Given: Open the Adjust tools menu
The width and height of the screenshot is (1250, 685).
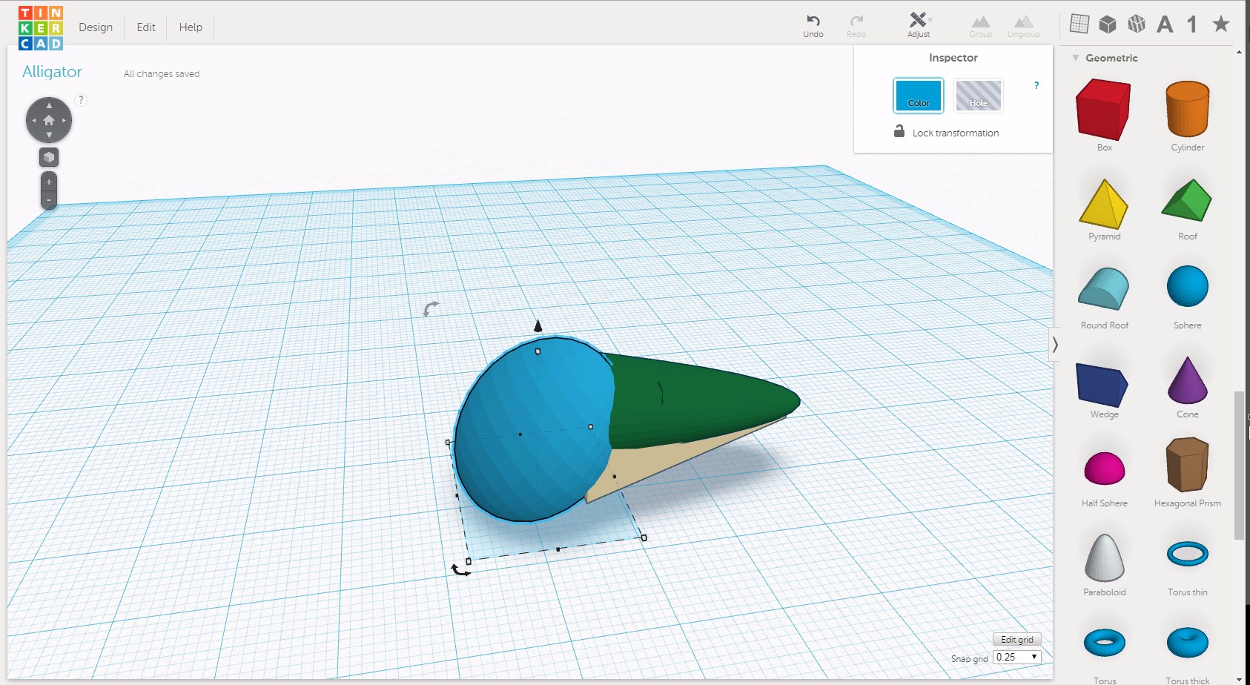Looking at the screenshot, I should click(x=919, y=26).
